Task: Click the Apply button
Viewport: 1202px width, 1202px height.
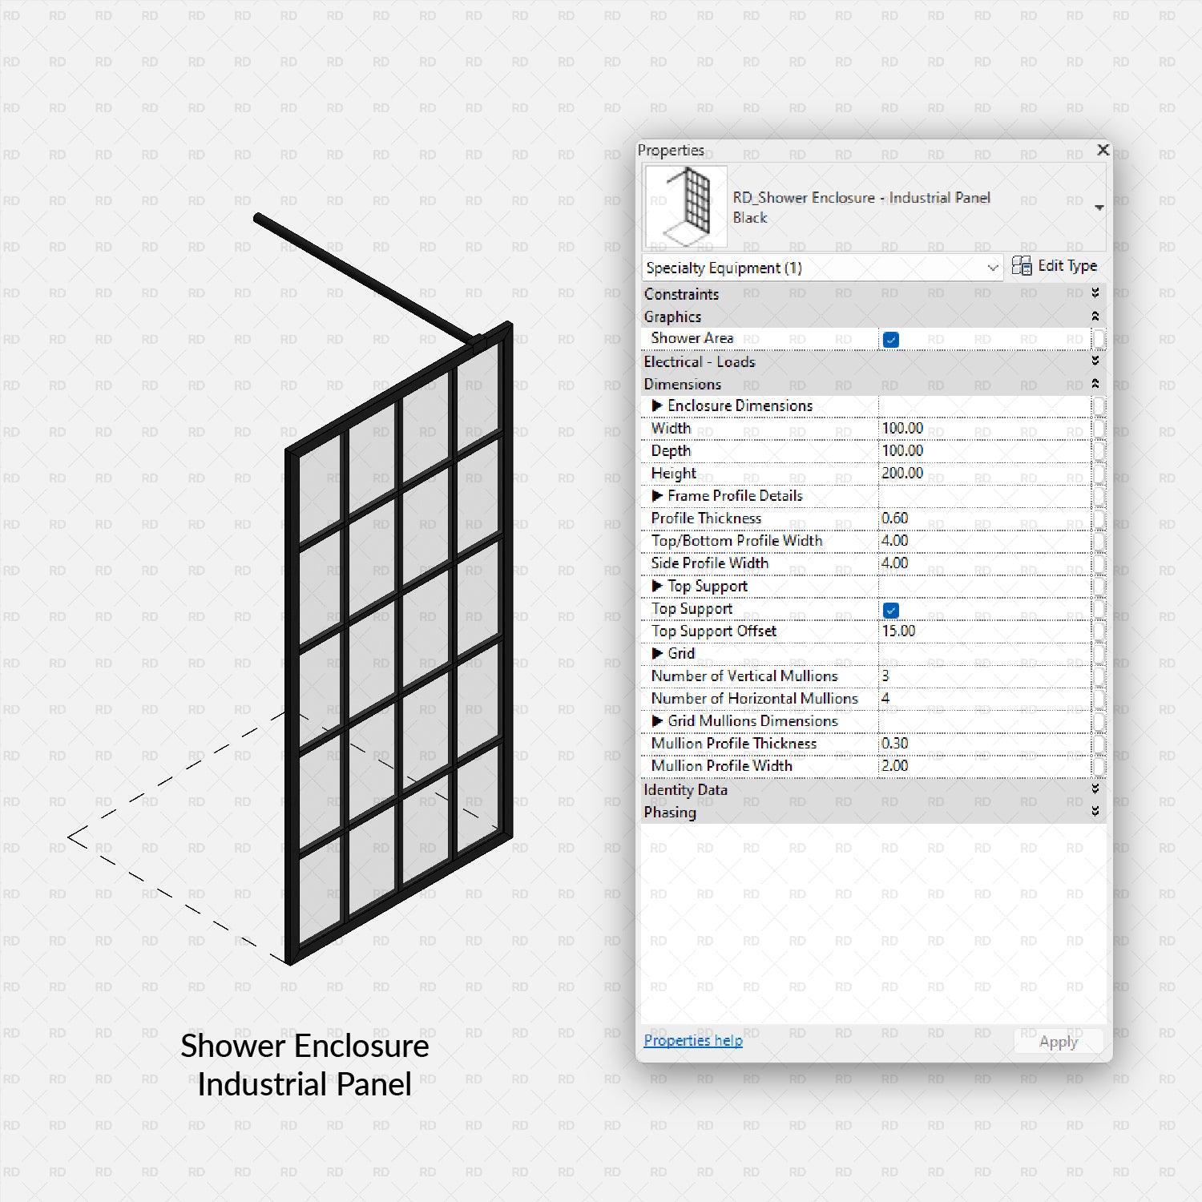Action: pos(1058,1041)
